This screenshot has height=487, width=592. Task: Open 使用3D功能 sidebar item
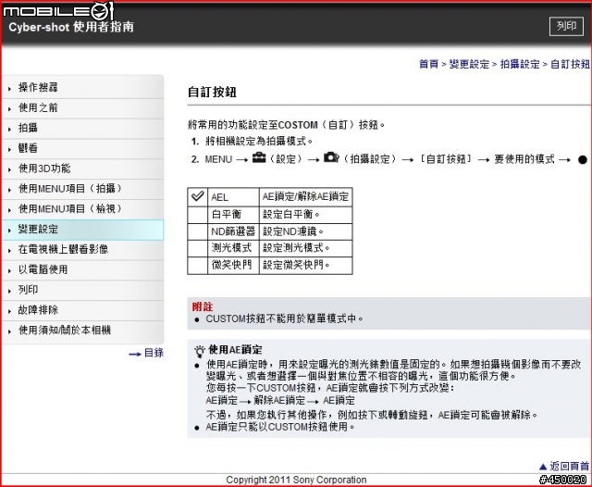83,169
